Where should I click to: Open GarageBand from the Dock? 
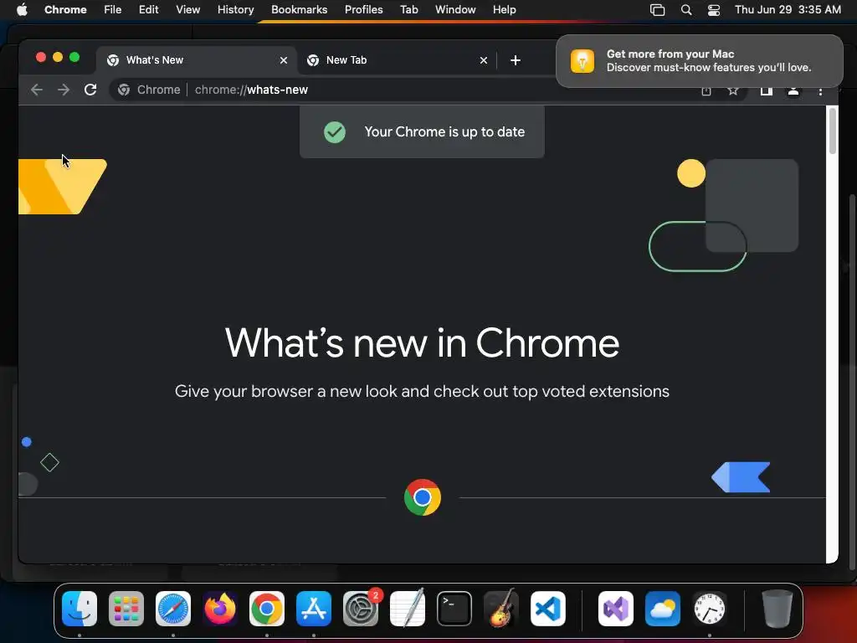501,608
